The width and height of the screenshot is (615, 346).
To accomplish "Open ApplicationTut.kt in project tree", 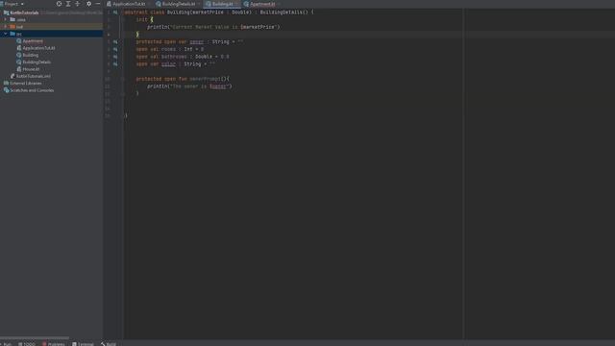I will [38, 48].
